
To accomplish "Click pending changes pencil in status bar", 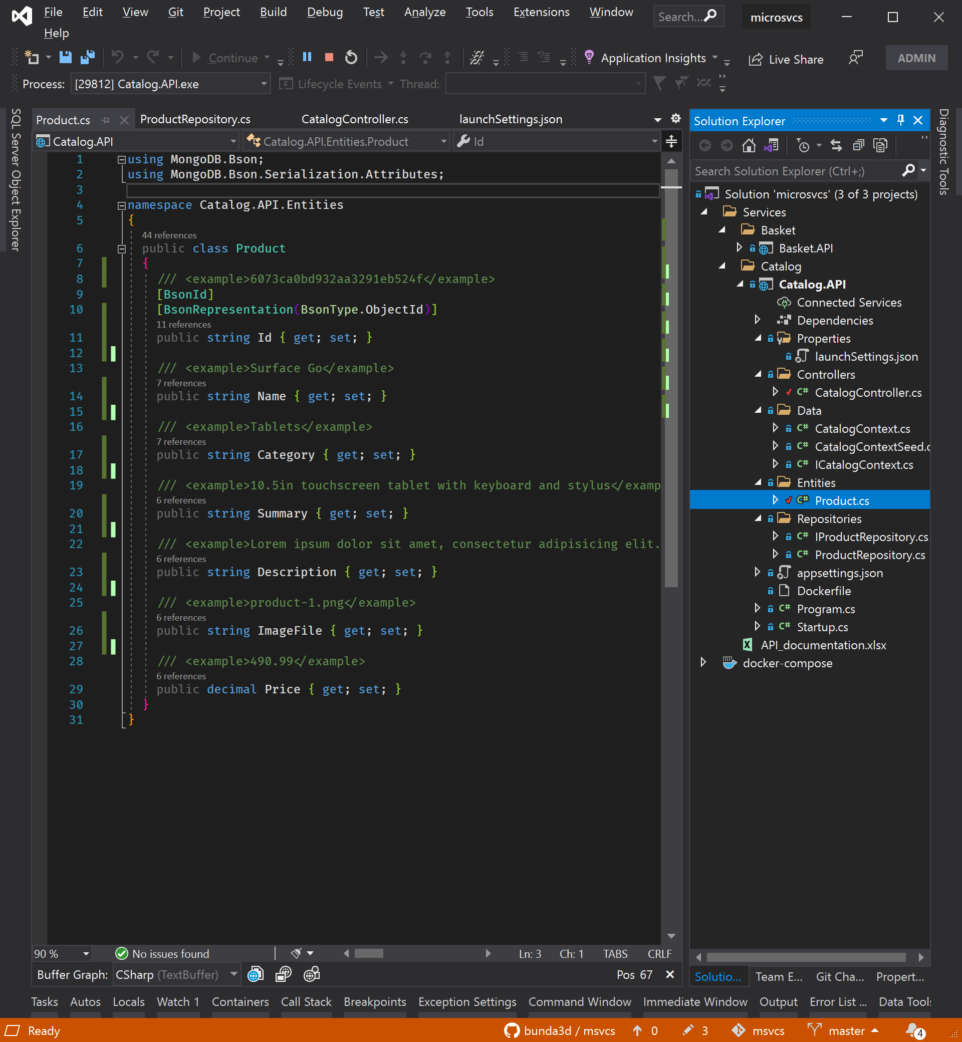I will 694,1030.
